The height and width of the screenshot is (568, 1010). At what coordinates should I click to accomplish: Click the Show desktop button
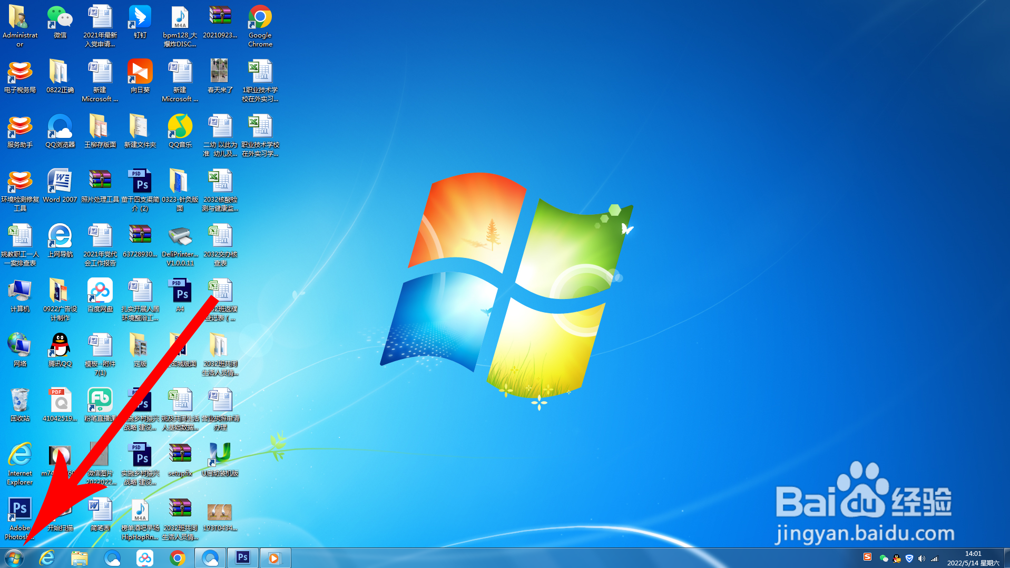(1006, 558)
